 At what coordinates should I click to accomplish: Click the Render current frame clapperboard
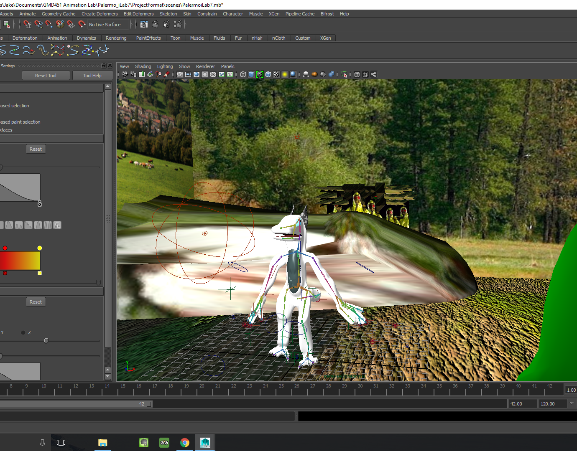pyautogui.click(x=156, y=24)
